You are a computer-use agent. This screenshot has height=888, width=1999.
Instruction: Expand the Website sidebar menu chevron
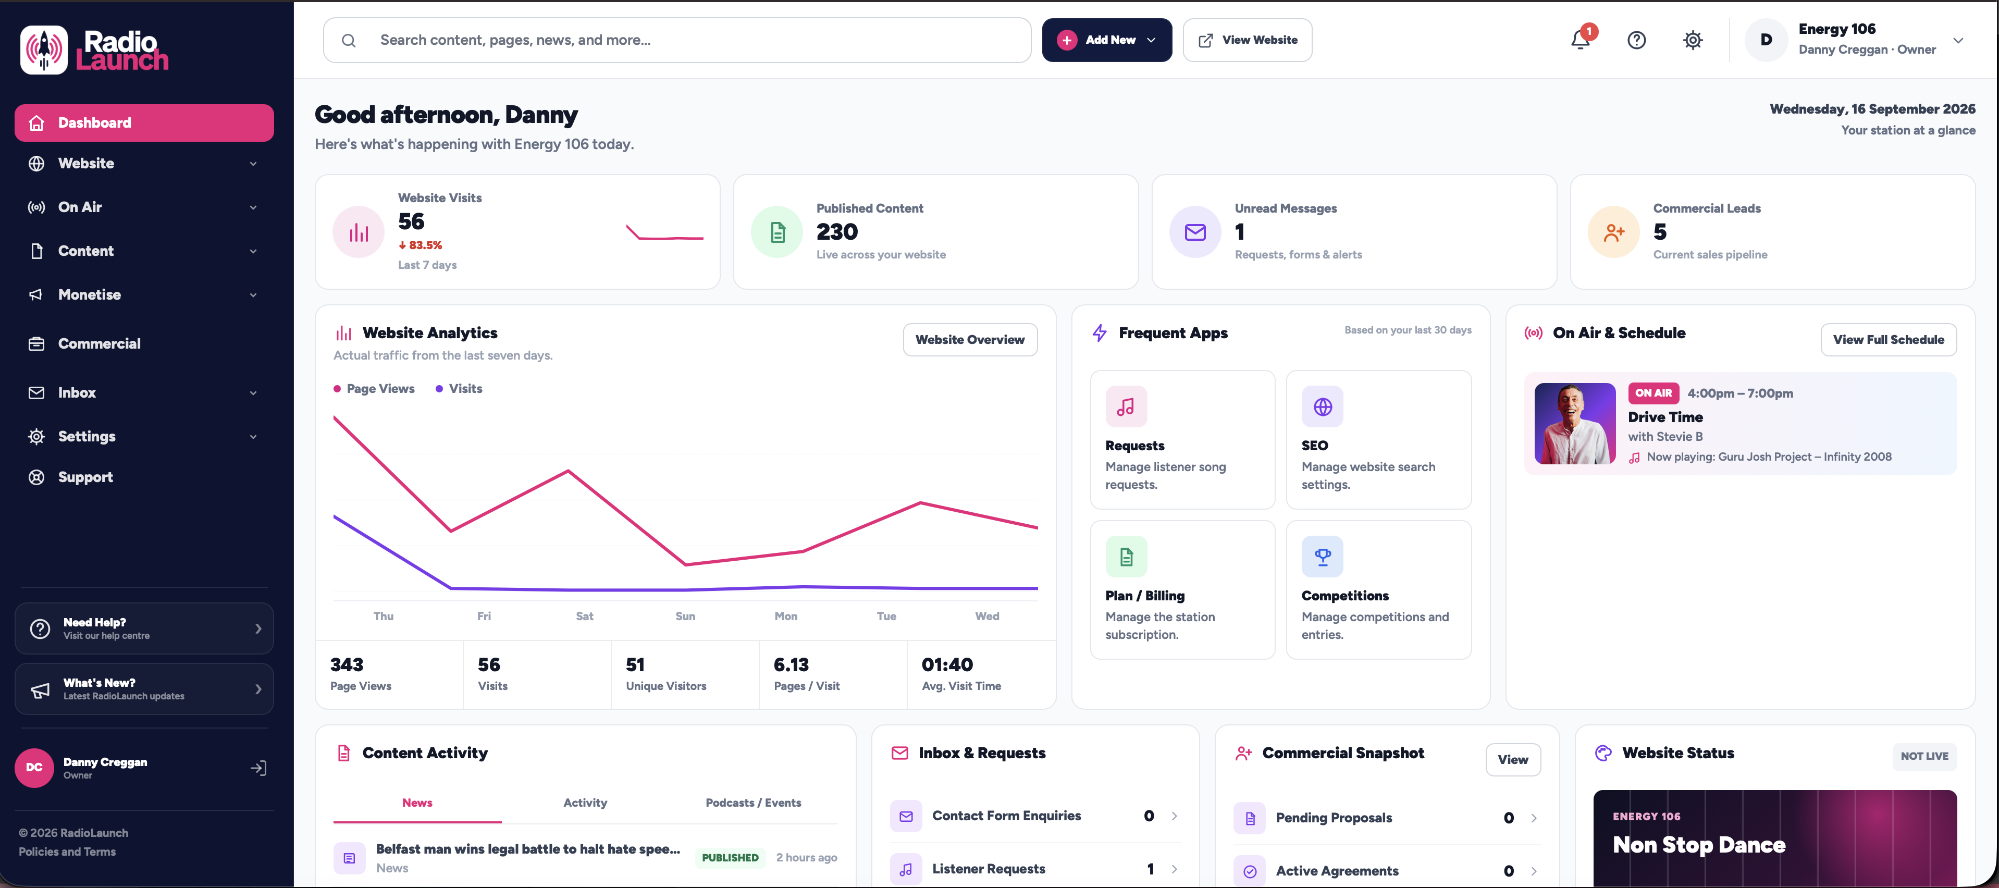pos(253,164)
